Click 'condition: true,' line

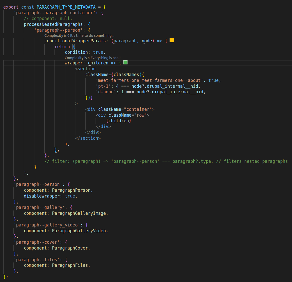coord(85,52)
